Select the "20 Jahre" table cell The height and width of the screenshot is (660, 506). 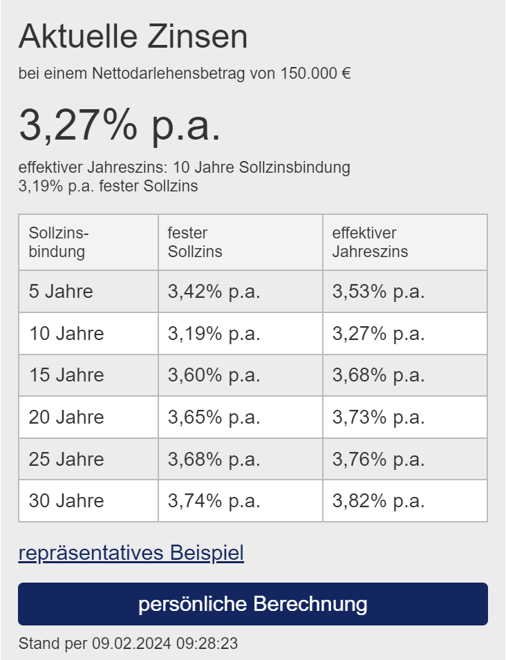66,417
